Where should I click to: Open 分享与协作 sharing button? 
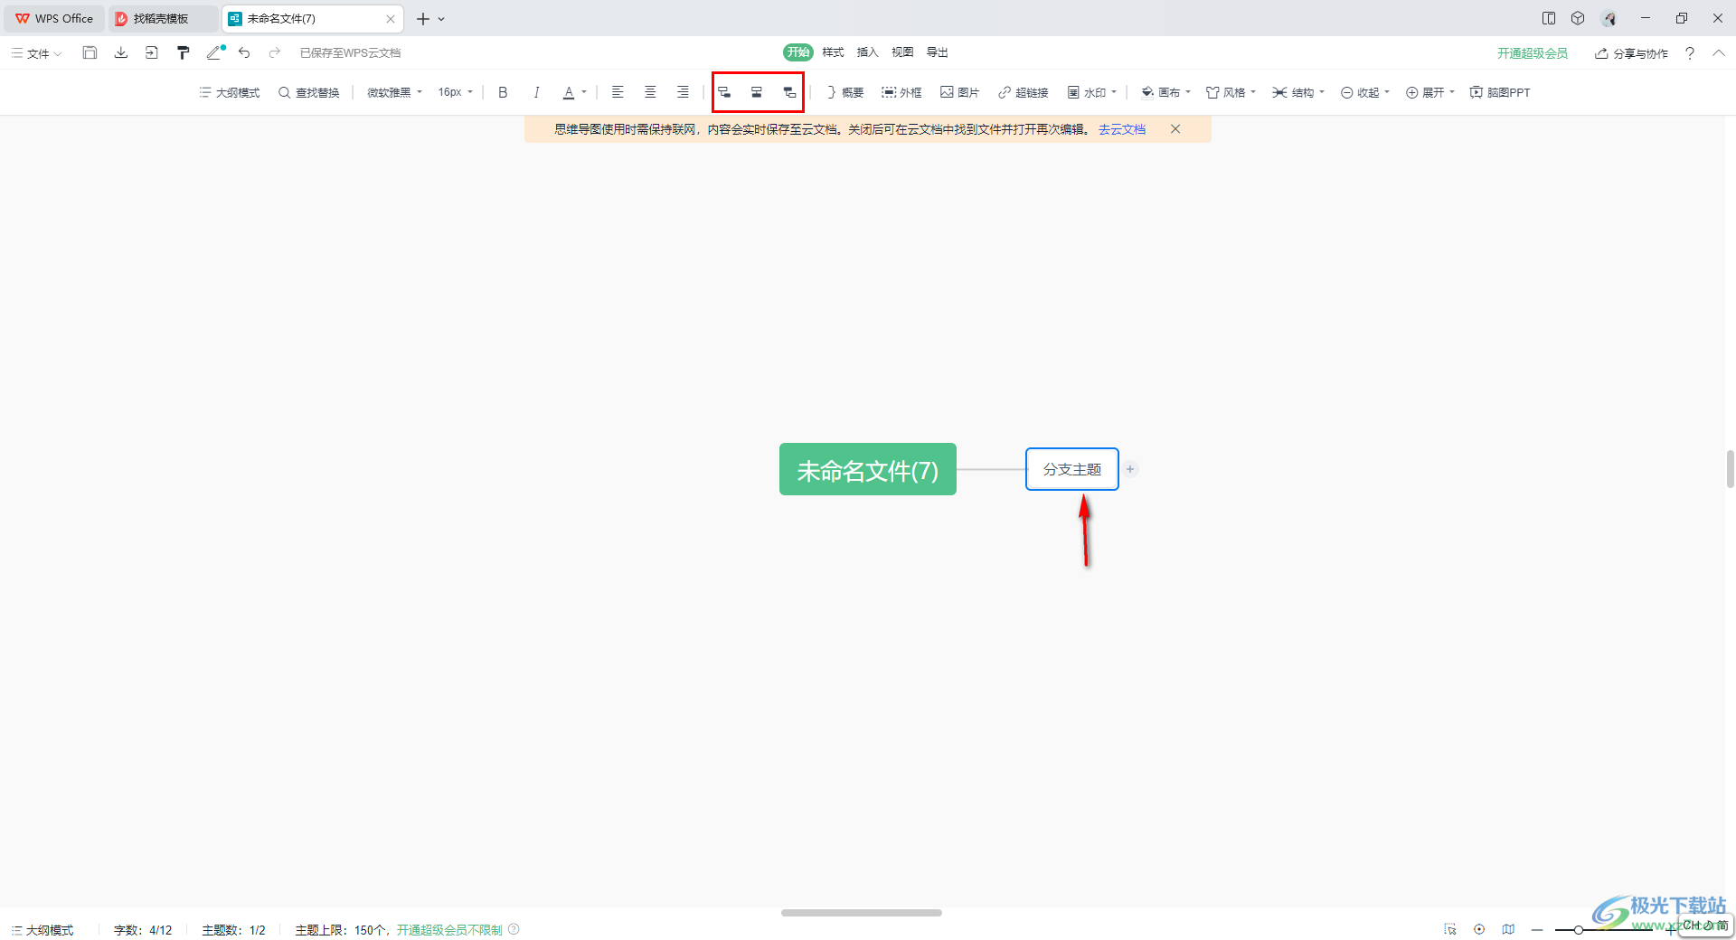(x=1632, y=53)
